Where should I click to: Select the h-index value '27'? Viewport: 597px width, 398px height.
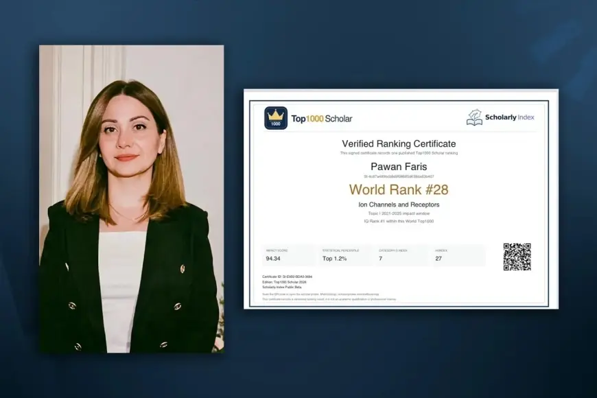point(438,259)
